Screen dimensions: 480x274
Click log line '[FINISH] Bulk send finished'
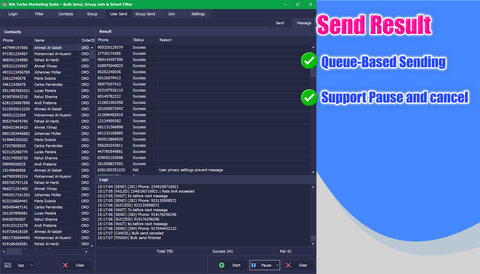129,238
